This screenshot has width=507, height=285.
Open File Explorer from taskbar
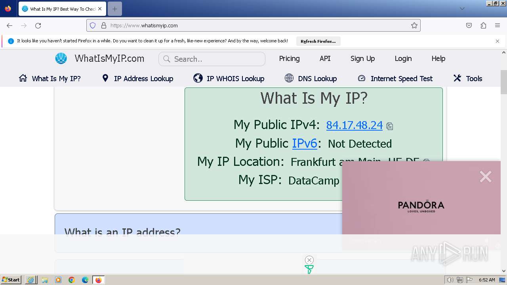[x=45, y=280]
